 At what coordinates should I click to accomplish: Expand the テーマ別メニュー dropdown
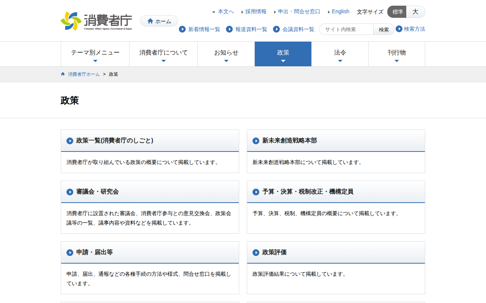click(95, 54)
